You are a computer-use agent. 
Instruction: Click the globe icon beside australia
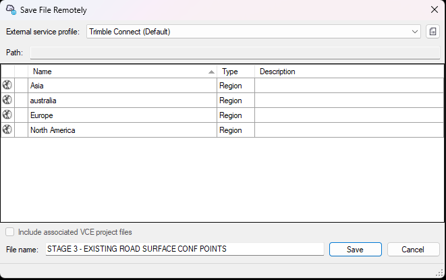[x=7, y=100]
